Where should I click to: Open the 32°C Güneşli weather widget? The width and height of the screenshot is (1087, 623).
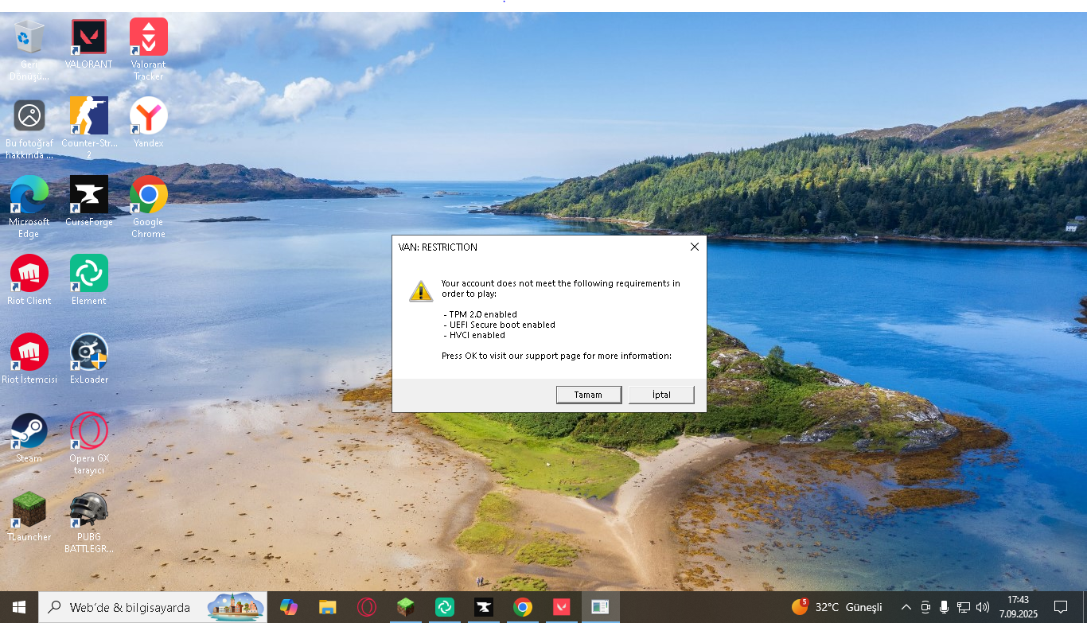pyautogui.click(x=837, y=607)
